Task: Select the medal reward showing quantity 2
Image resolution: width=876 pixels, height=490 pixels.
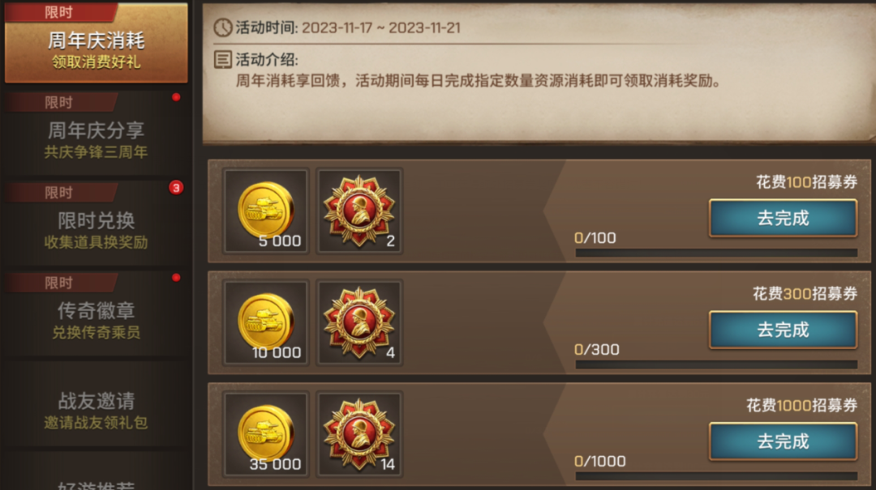Action: [x=360, y=211]
